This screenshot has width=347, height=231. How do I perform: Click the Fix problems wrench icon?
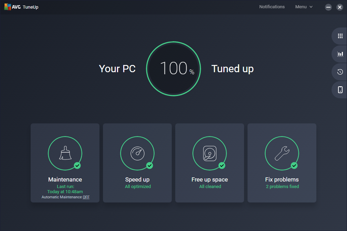(x=282, y=153)
